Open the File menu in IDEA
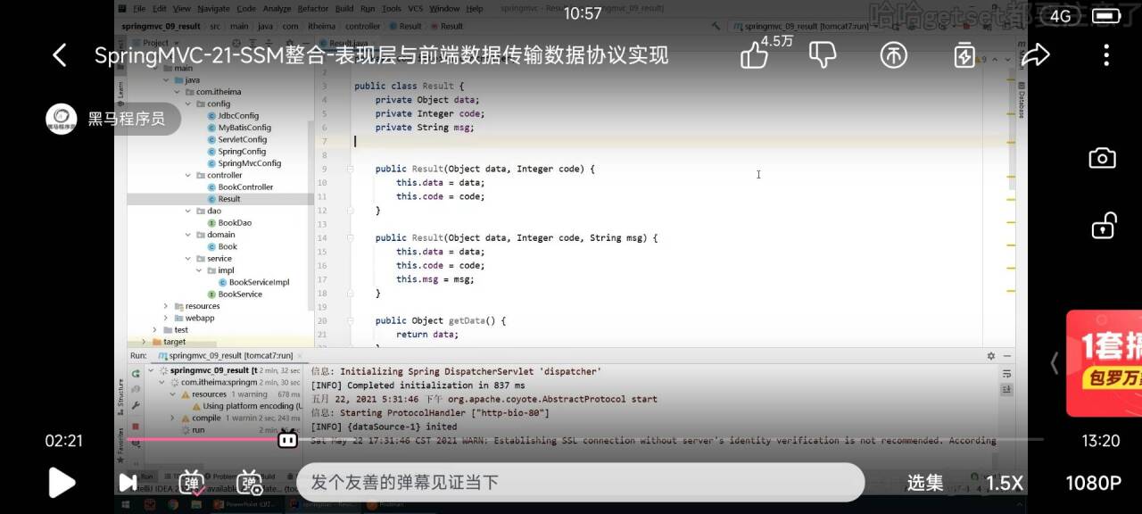Image resolution: width=1142 pixels, height=514 pixels. pyautogui.click(x=139, y=8)
